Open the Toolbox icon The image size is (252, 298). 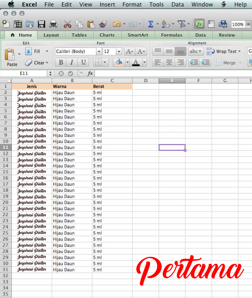click(211, 24)
